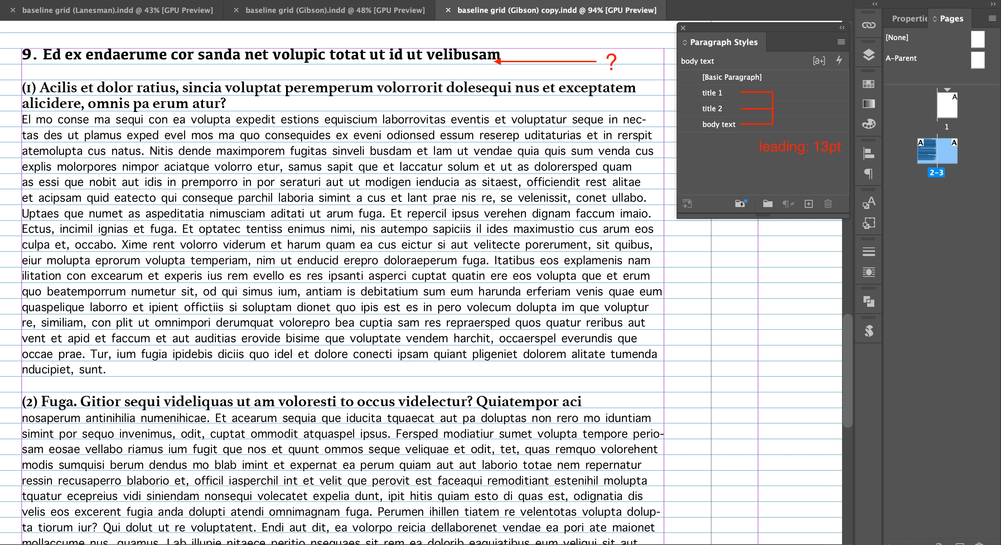The height and width of the screenshot is (545, 1001).
Task: Open the Links panel icon
Action: [869, 26]
